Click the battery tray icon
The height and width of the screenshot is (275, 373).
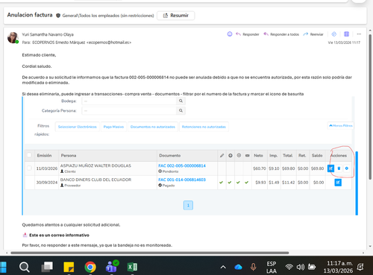pos(312,268)
